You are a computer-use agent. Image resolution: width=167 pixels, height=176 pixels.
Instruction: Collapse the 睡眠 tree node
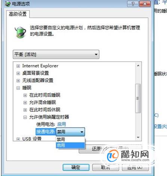pos(18,88)
